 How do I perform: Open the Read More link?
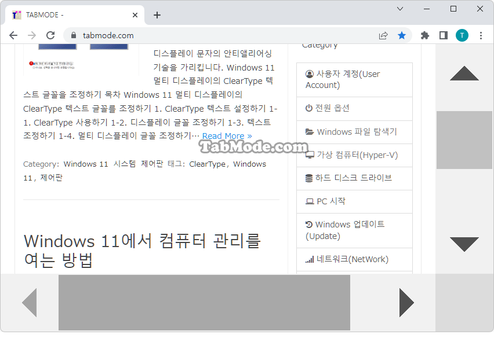227,136
